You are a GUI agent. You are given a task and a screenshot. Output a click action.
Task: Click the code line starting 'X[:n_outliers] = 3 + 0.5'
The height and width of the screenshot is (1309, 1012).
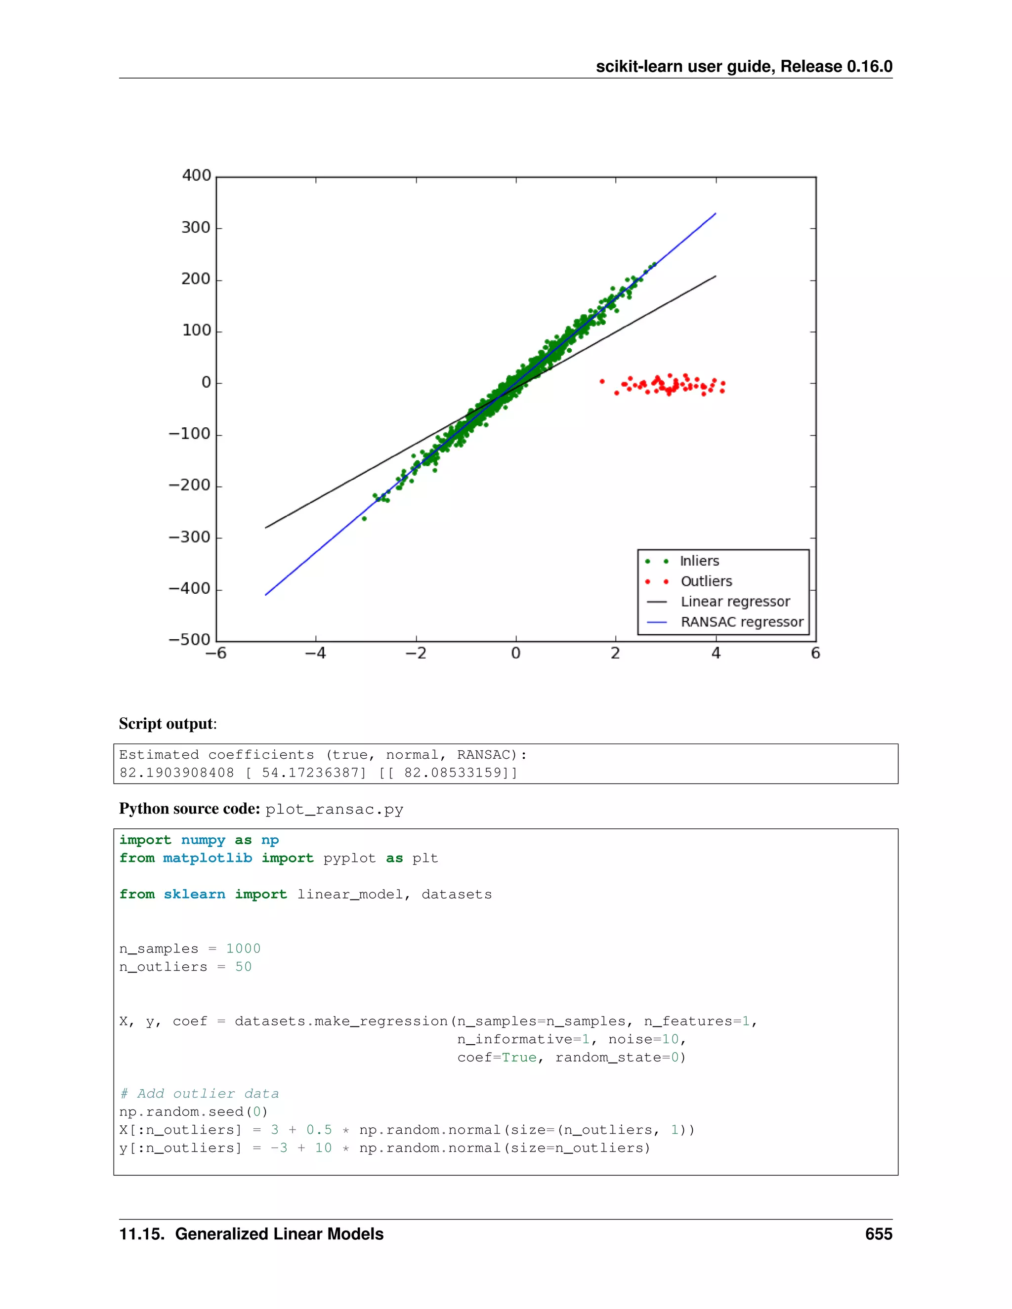coord(407,1130)
